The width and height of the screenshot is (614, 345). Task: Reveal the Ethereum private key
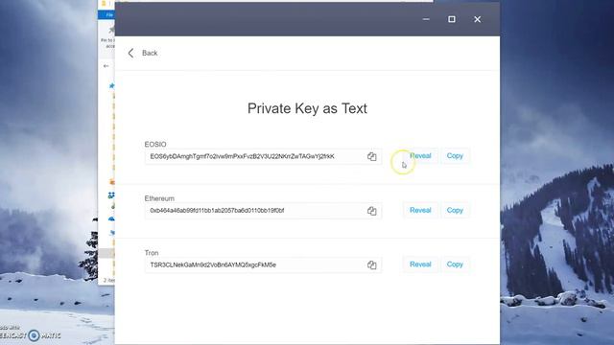[x=420, y=210]
